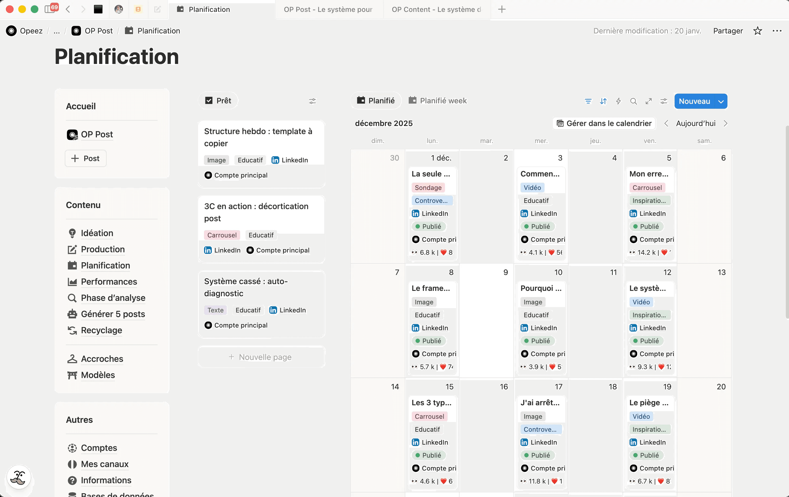
Task: Click the search magnifier in database toolbar
Action: tap(633, 101)
